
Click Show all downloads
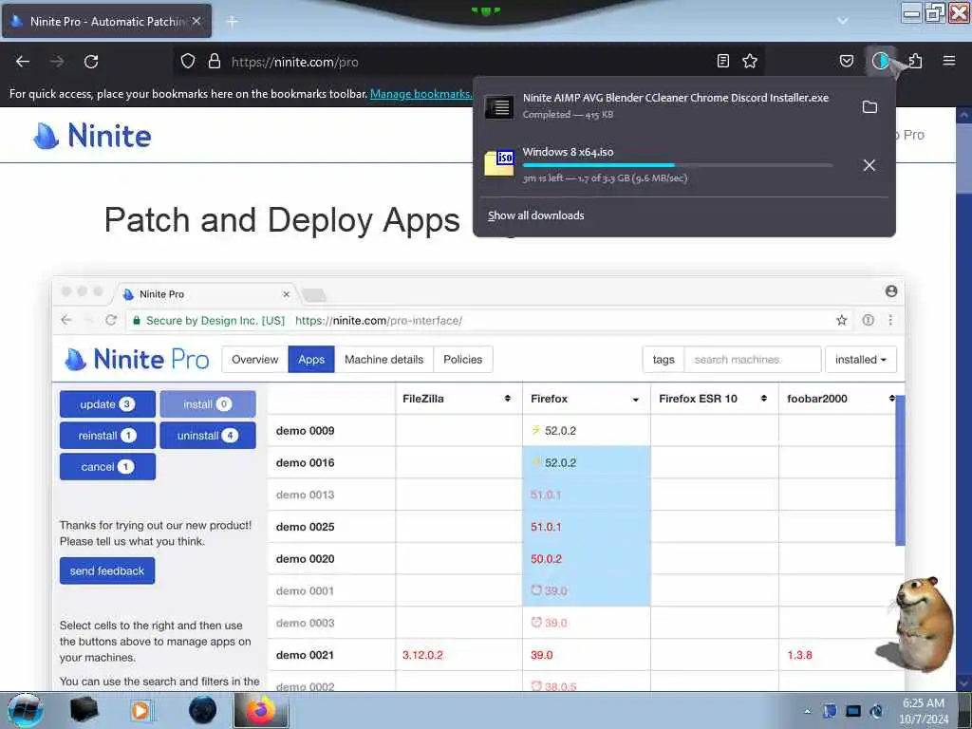pos(535,215)
